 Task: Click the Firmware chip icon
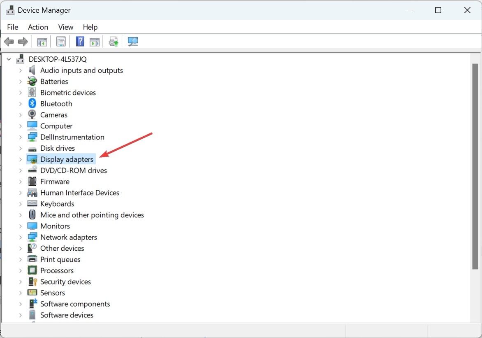tap(32, 181)
